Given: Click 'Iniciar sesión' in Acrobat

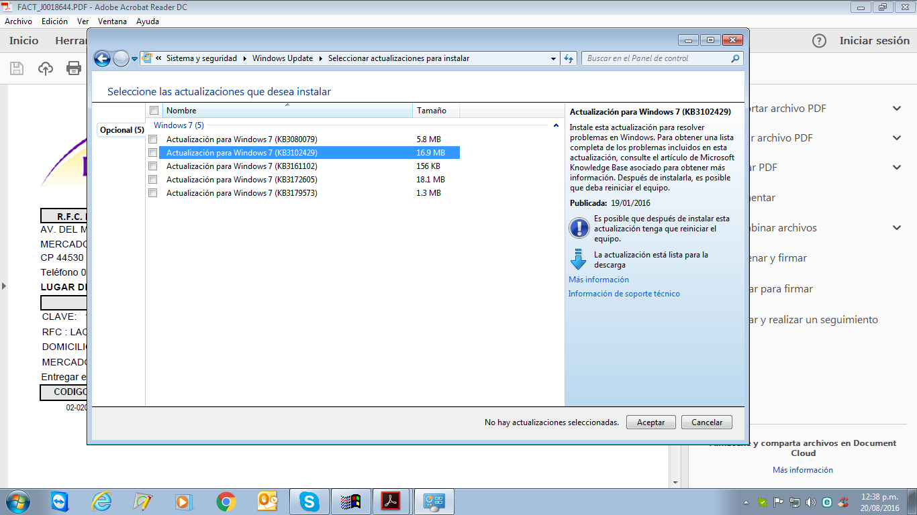Looking at the screenshot, I should (x=875, y=41).
